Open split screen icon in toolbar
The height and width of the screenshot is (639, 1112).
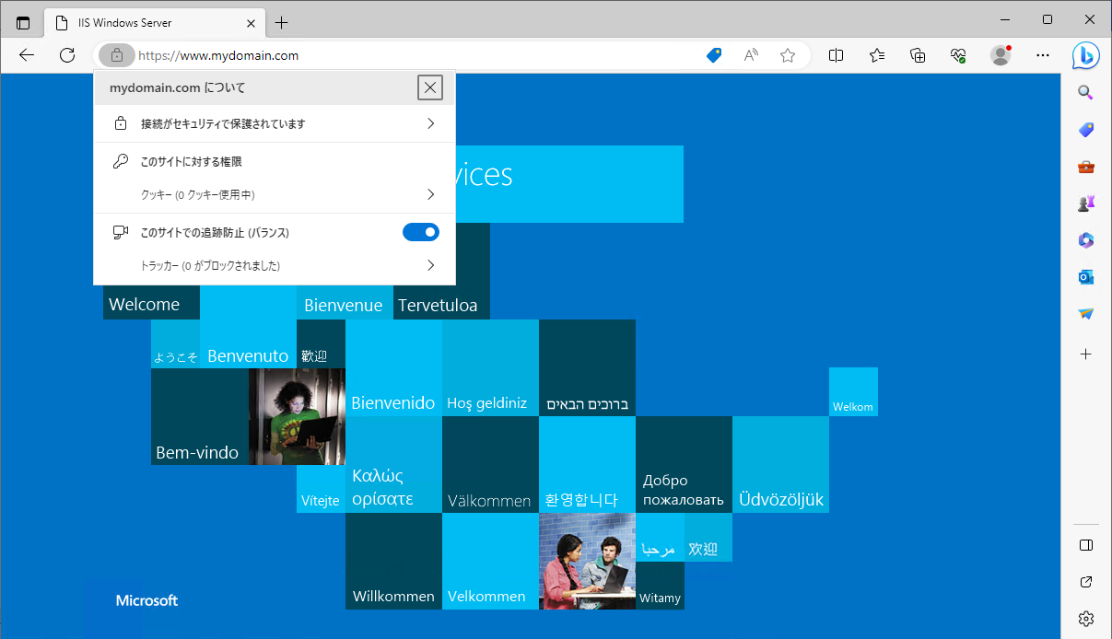click(837, 55)
